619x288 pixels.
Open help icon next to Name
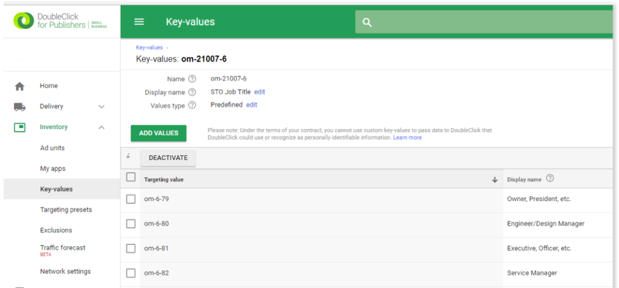click(192, 79)
